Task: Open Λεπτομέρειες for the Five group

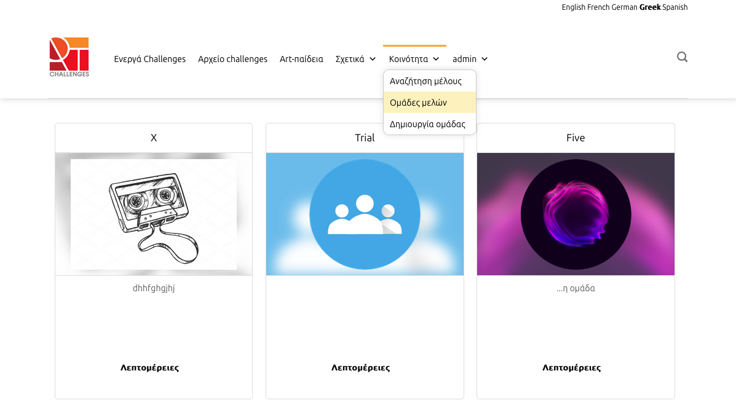Action: [571, 368]
